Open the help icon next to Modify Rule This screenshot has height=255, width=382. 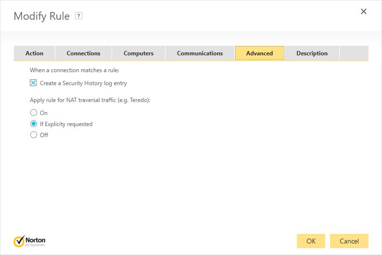pyautogui.click(x=78, y=16)
